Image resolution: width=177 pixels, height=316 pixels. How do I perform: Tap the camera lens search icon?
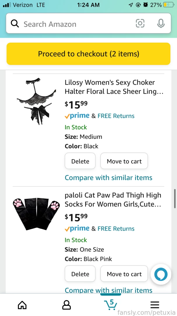(x=140, y=24)
